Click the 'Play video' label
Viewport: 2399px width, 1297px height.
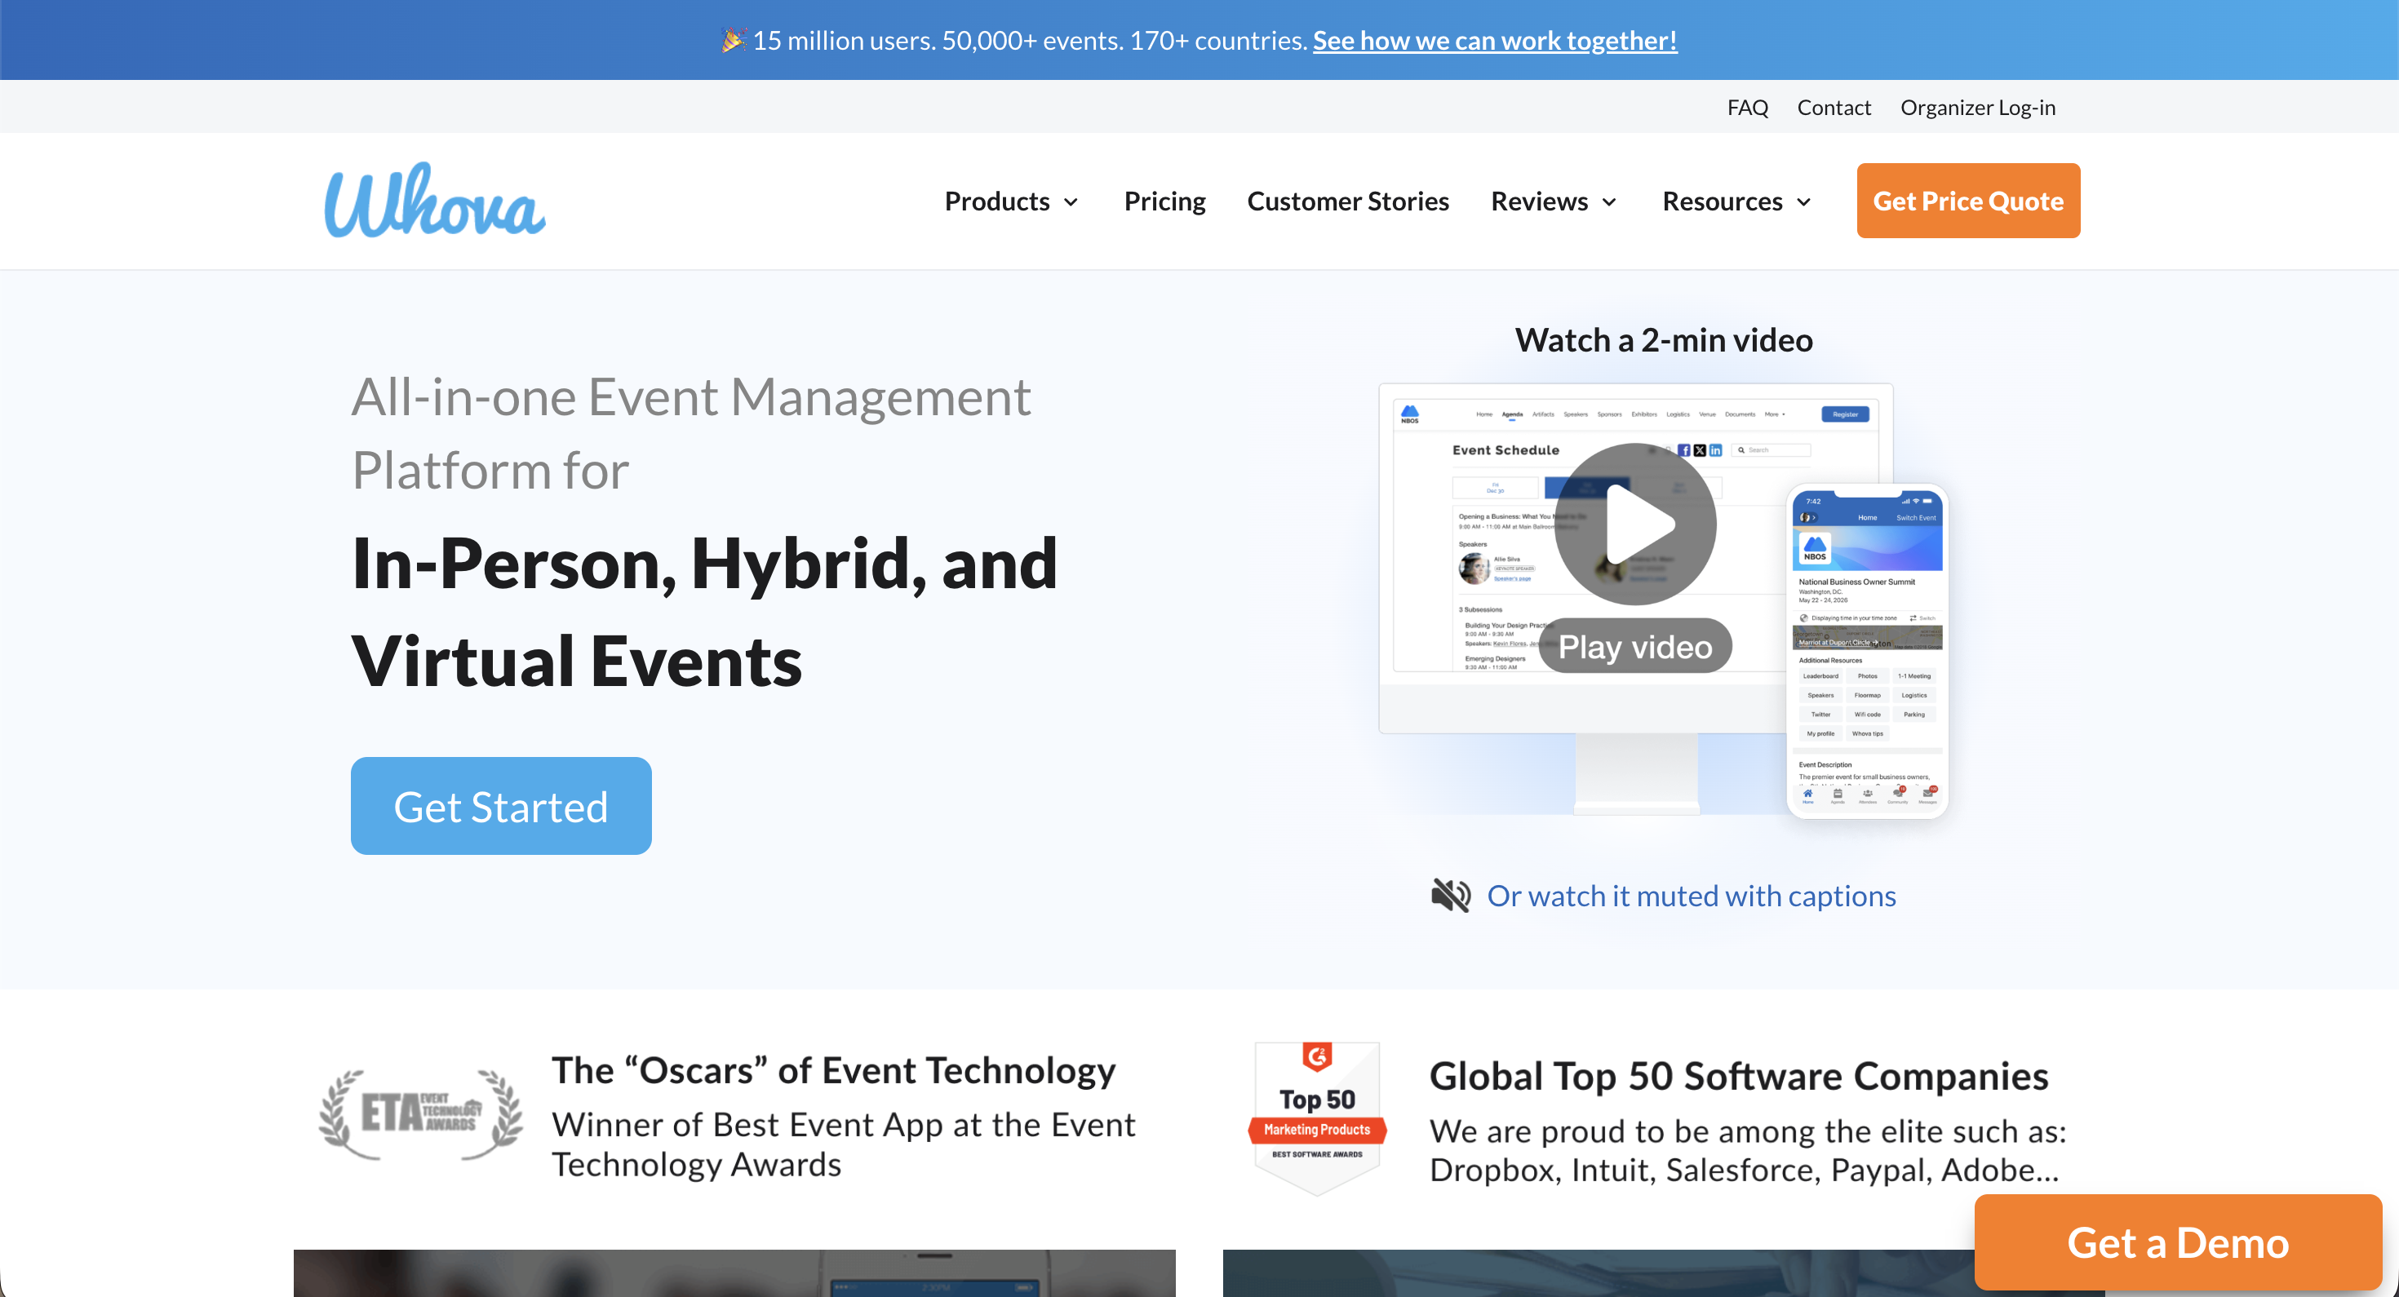pyautogui.click(x=1635, y=646)
